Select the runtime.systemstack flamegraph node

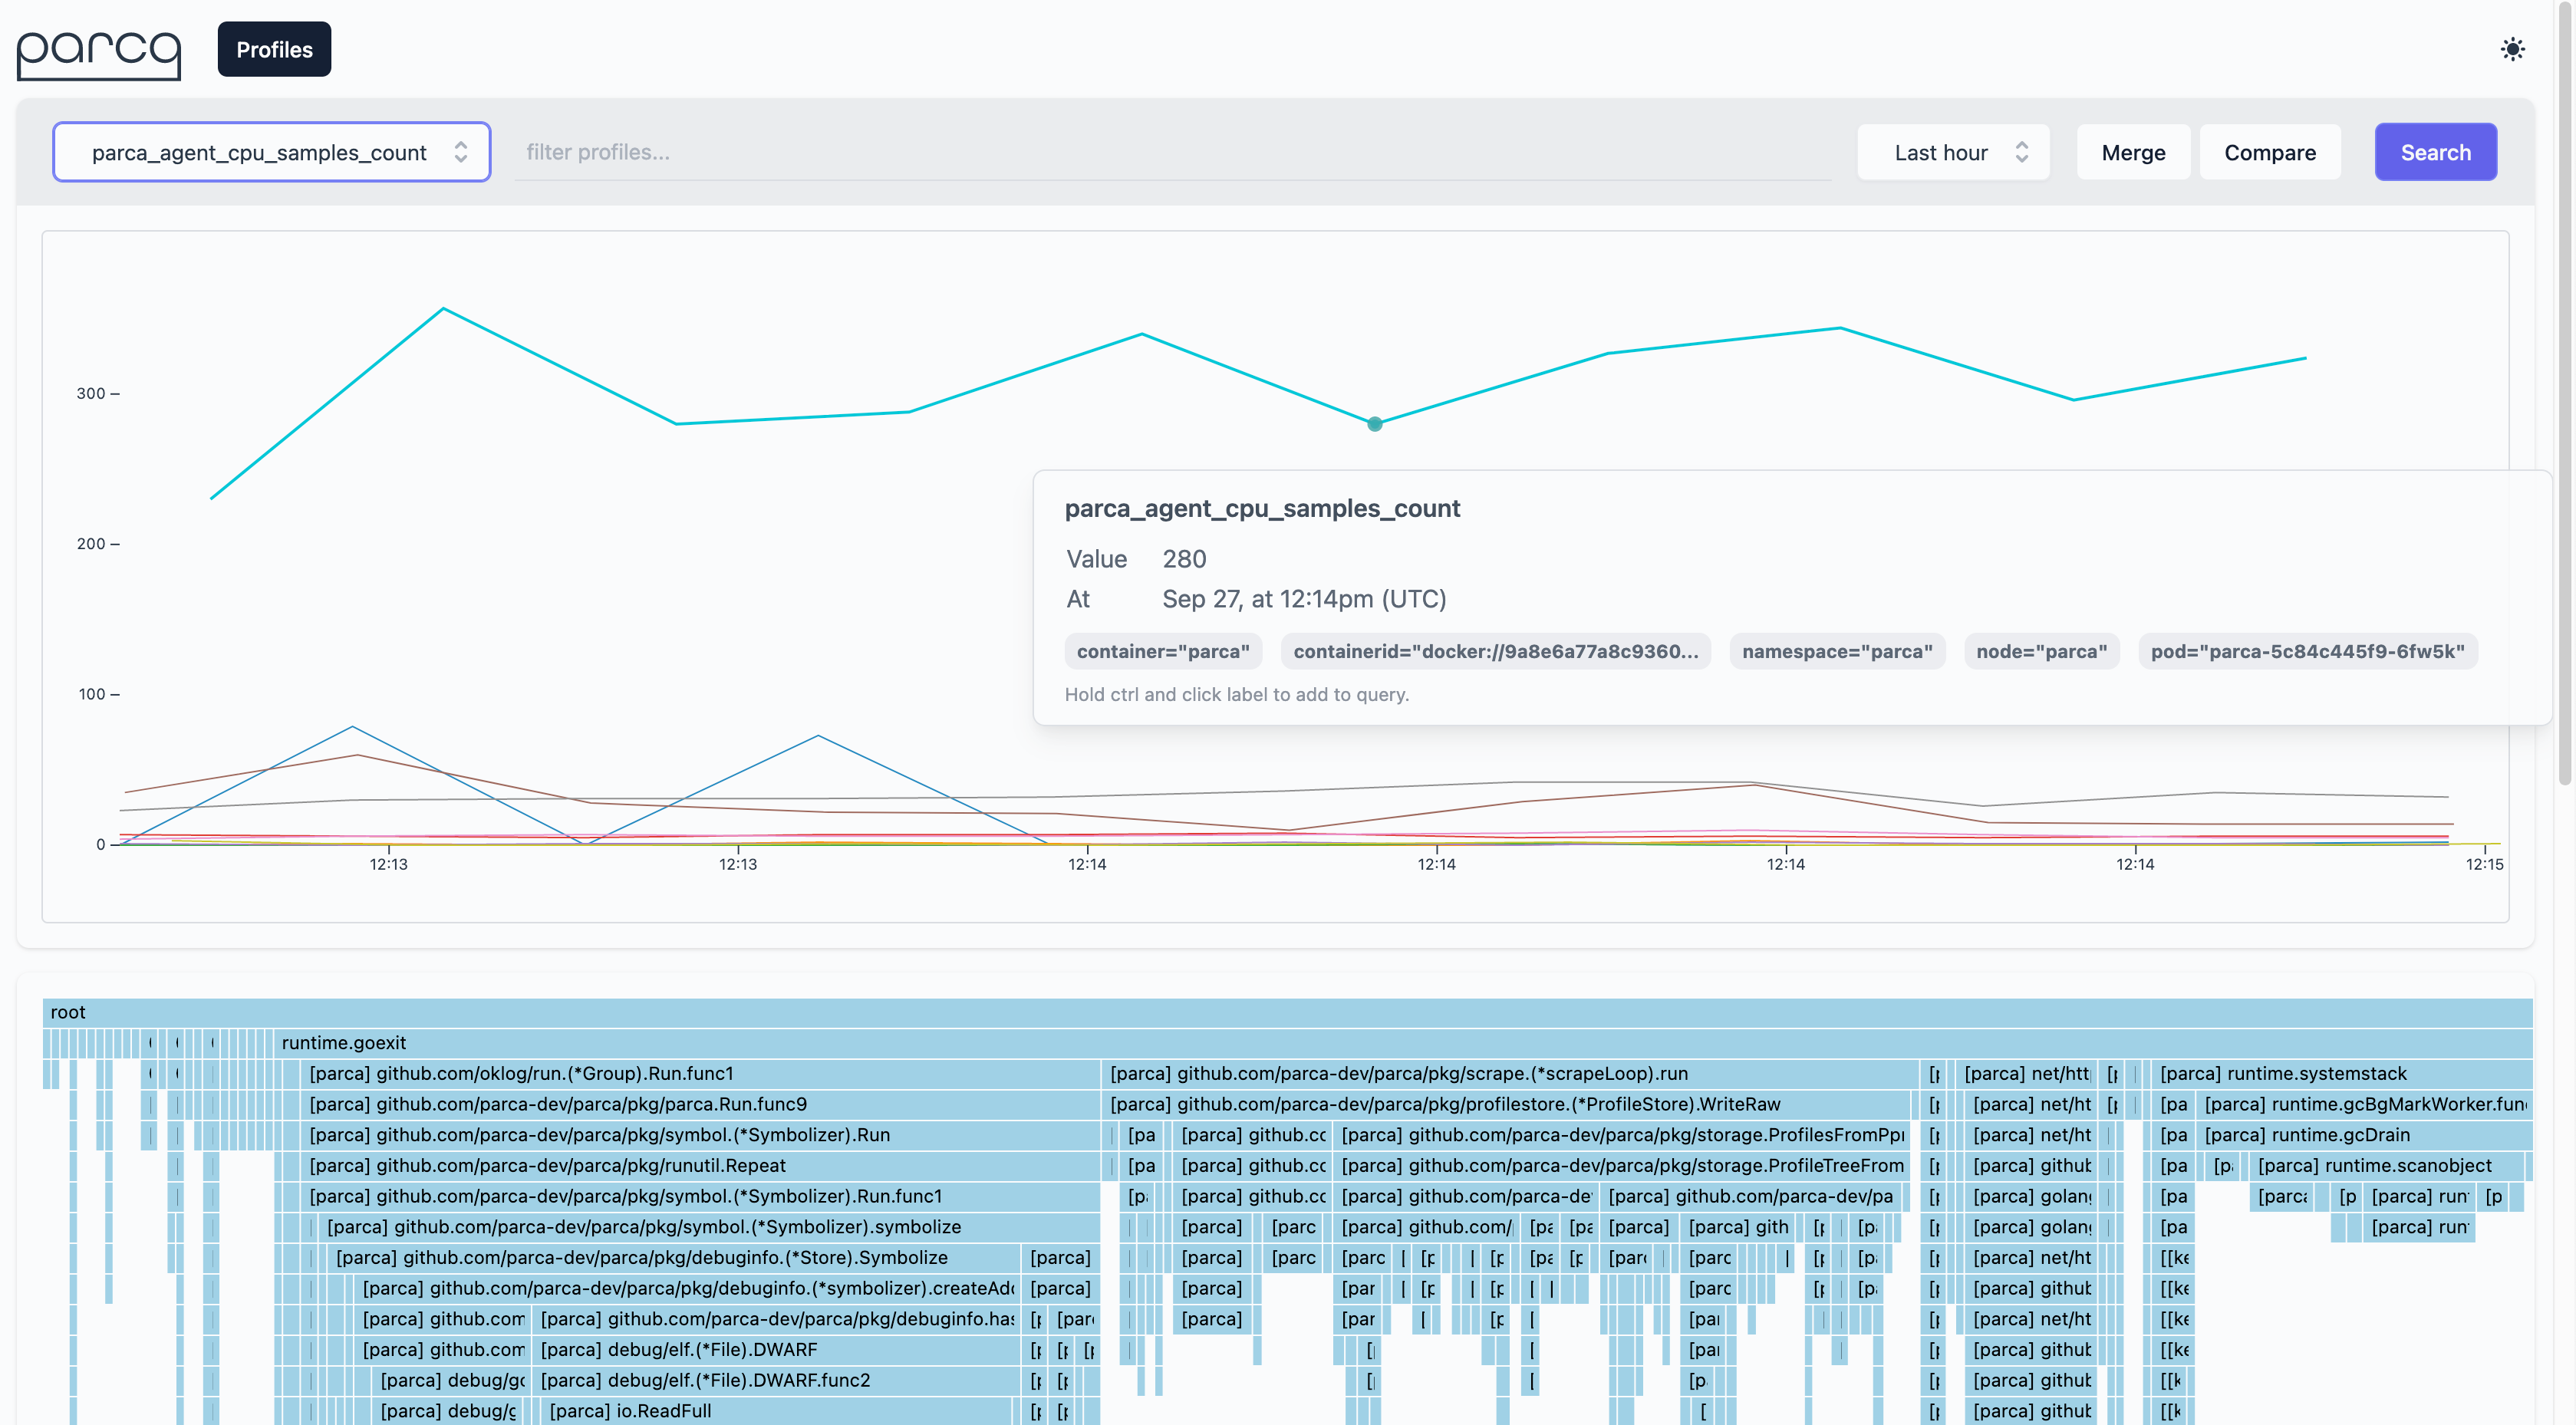click(2341, 1073)
